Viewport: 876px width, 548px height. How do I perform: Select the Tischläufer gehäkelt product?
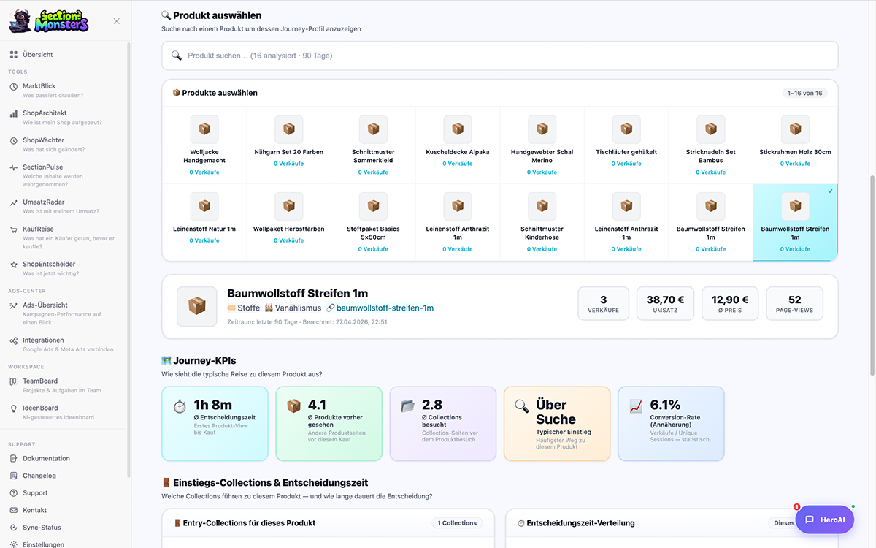[626, 146]
